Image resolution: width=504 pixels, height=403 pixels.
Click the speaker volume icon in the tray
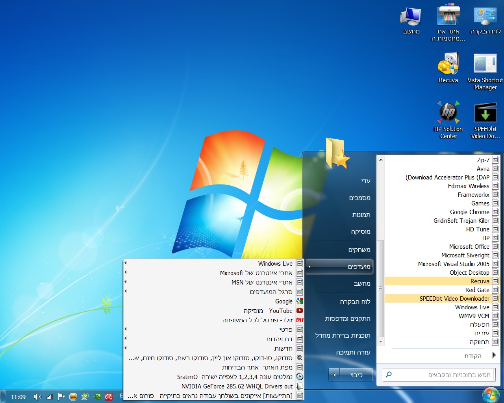37,397
